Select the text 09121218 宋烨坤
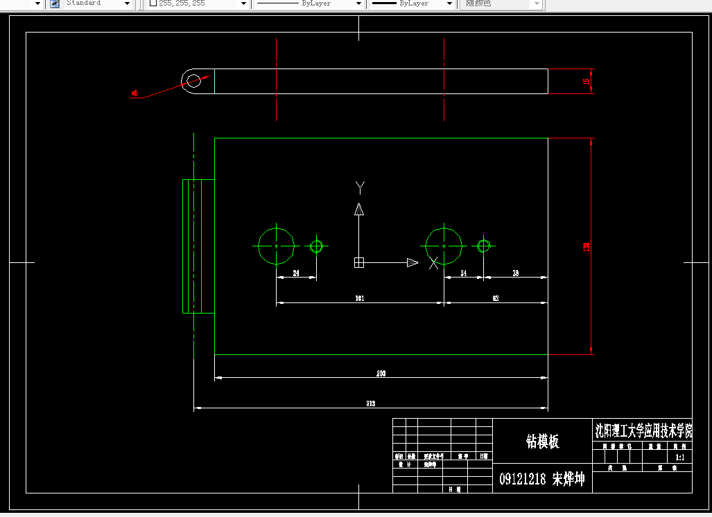This screenshot has width=712, height=517. click(x=541, y=479)
